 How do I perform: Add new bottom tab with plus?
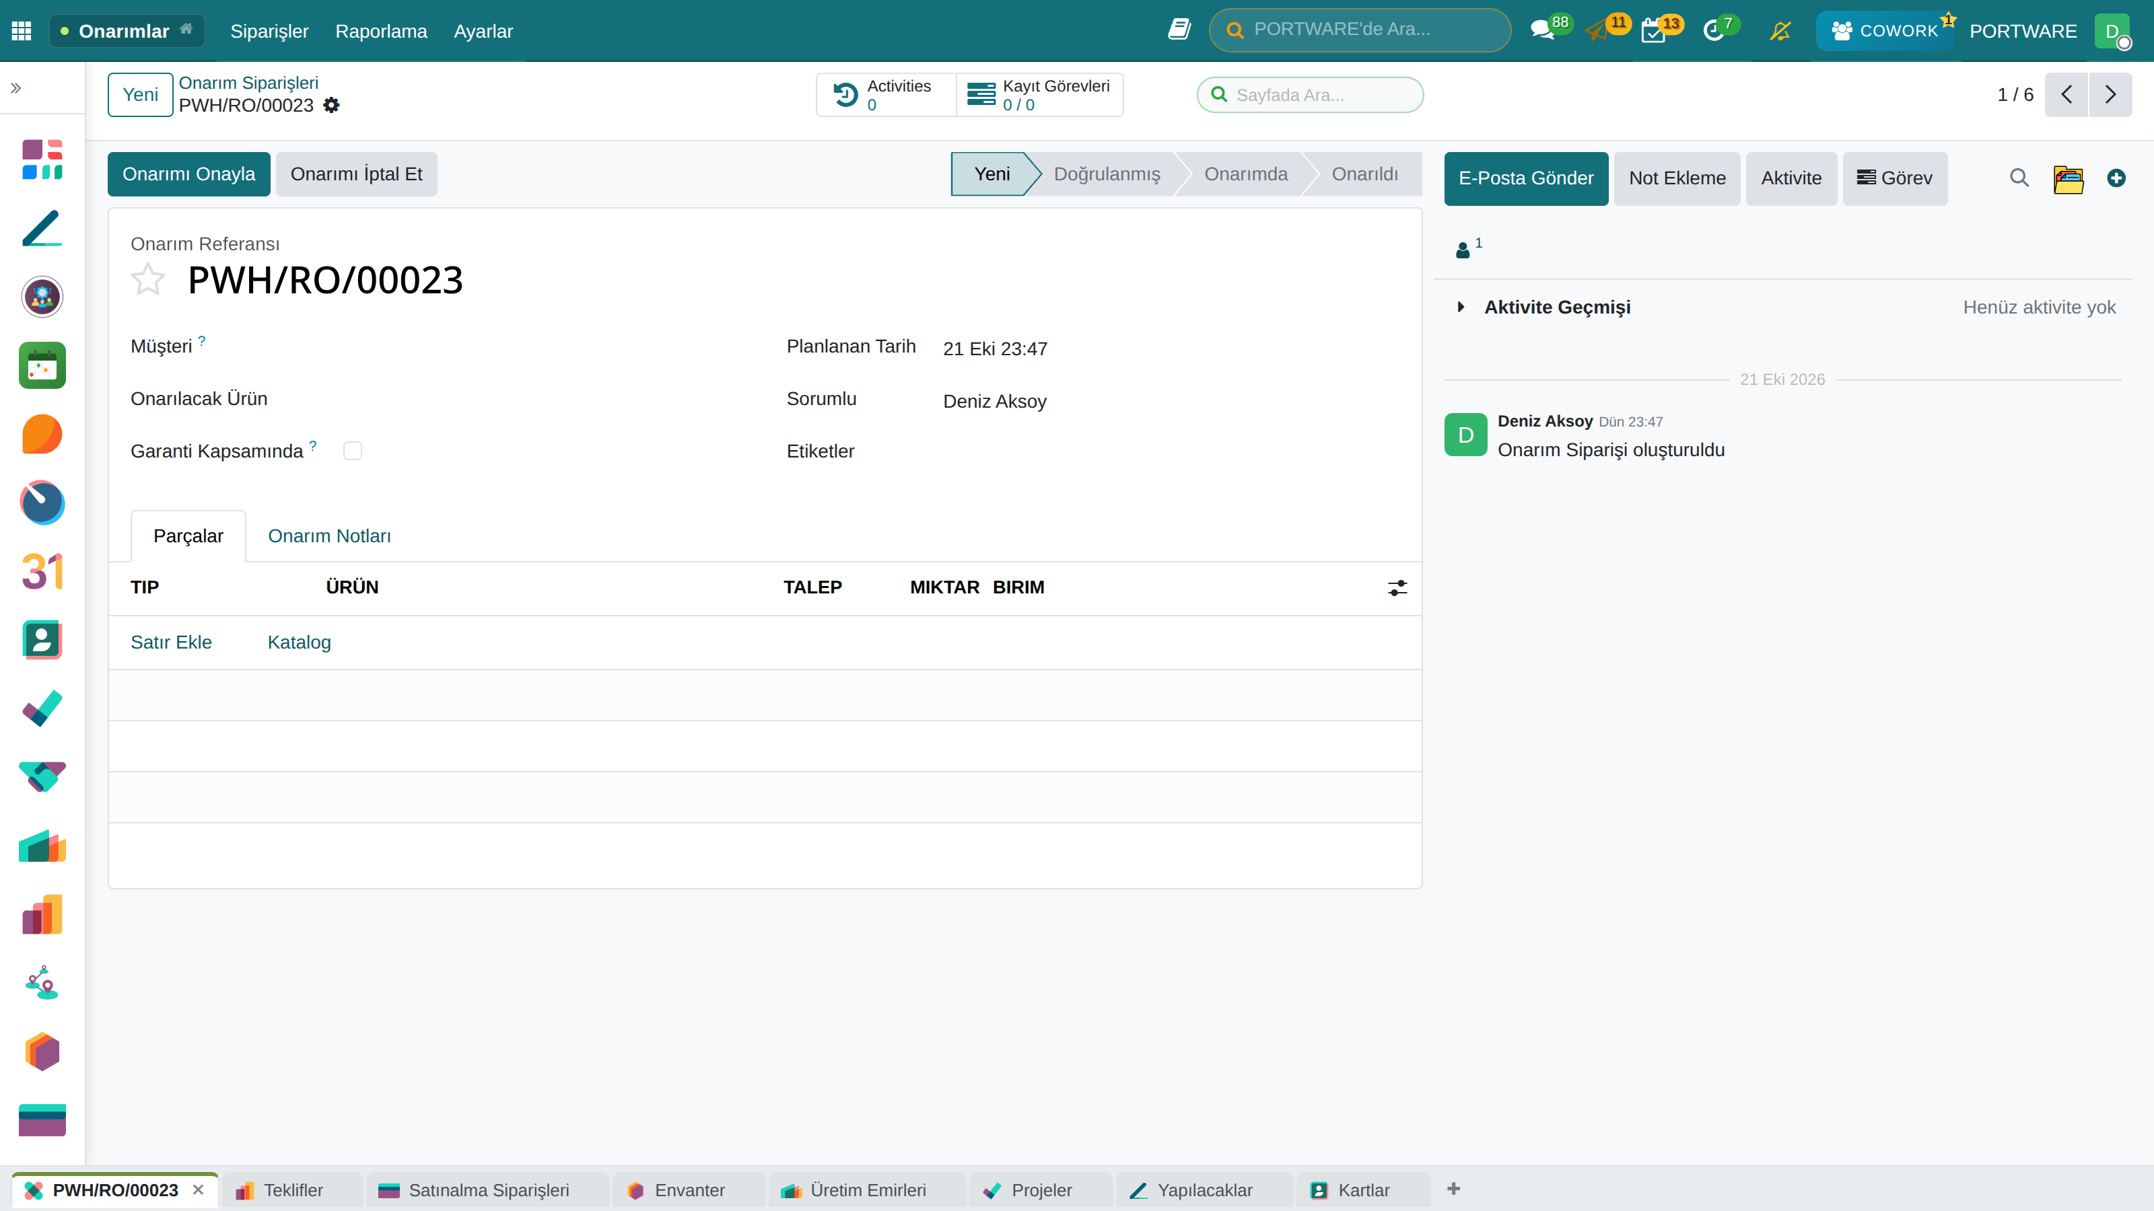(x=1453, y=1188)
